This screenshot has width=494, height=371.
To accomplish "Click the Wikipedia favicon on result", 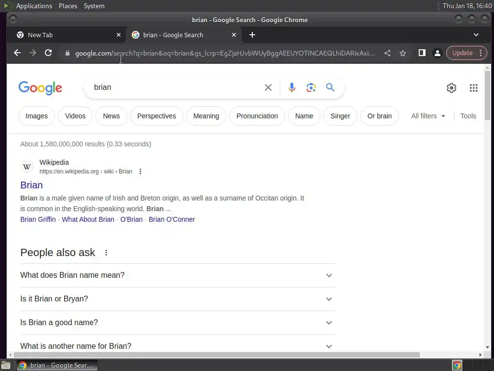I will click(x=27, y=167).
